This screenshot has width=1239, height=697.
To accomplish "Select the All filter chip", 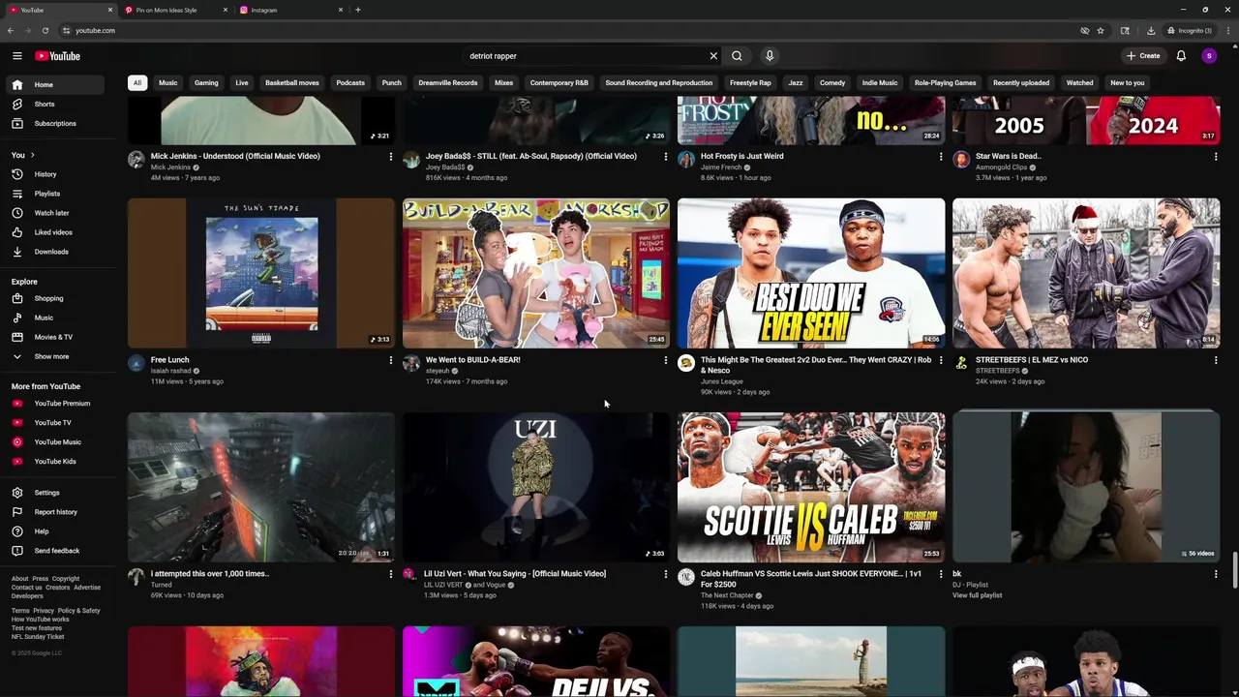I will pyautogui.click(x=137, y=83).
